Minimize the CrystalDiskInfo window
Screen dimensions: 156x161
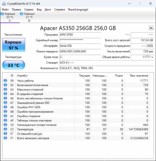(x=129, y=4)
